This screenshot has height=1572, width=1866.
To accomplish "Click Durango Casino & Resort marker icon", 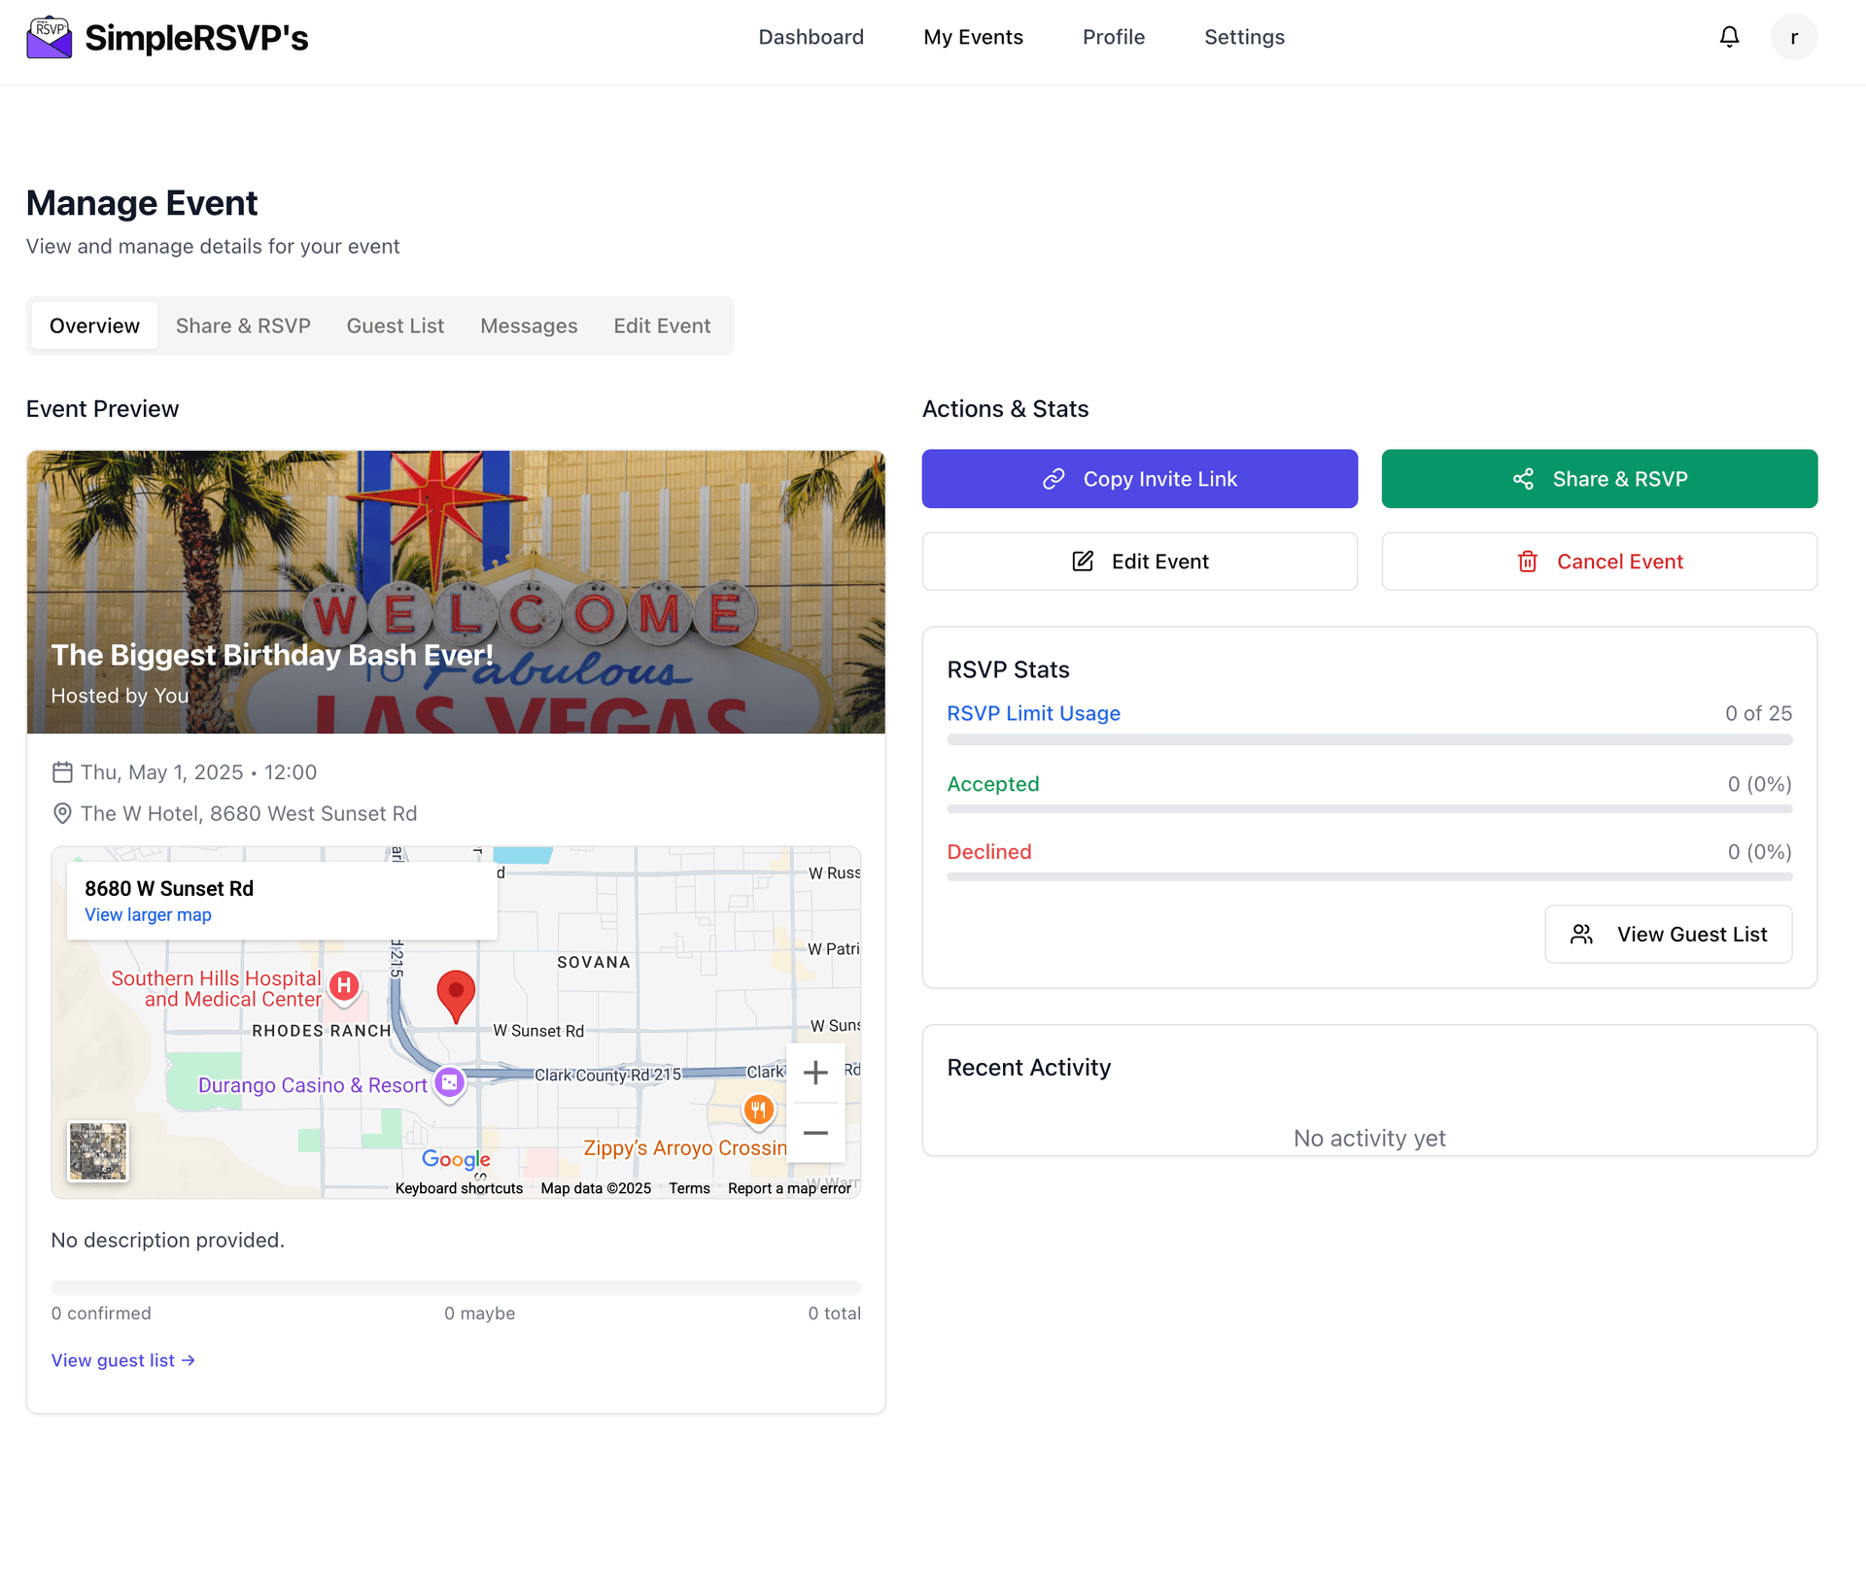I will pyautogui.click(x=449, y=1082).
